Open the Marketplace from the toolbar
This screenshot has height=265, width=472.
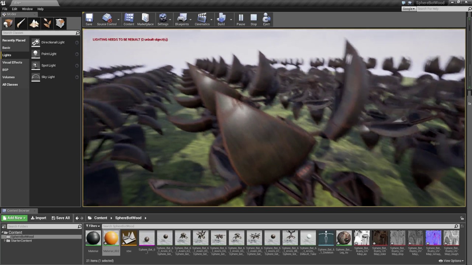coord(145,20)
